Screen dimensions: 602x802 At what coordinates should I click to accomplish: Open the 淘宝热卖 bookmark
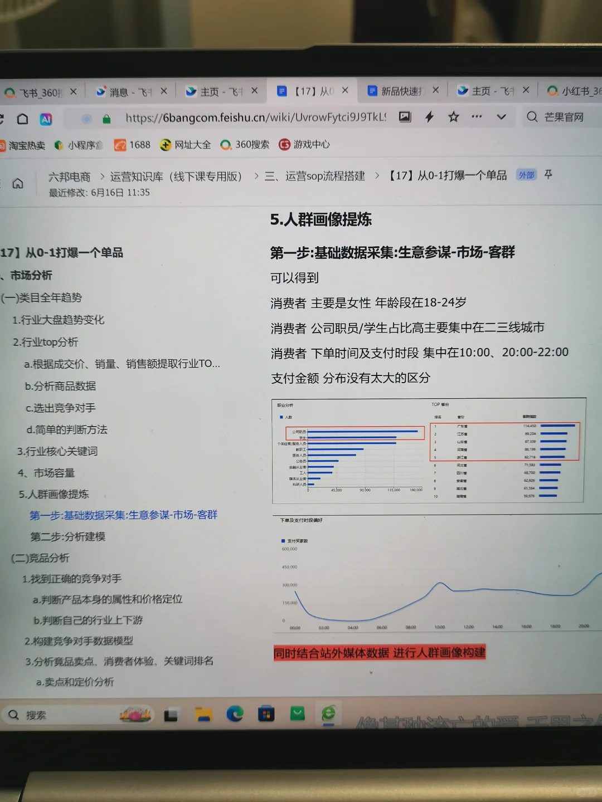[22, 145]
